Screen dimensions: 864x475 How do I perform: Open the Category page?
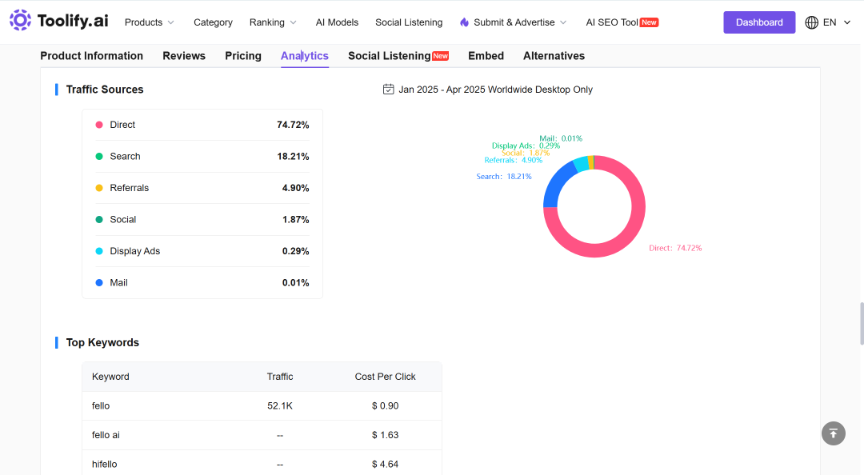(x=213, y=22)
